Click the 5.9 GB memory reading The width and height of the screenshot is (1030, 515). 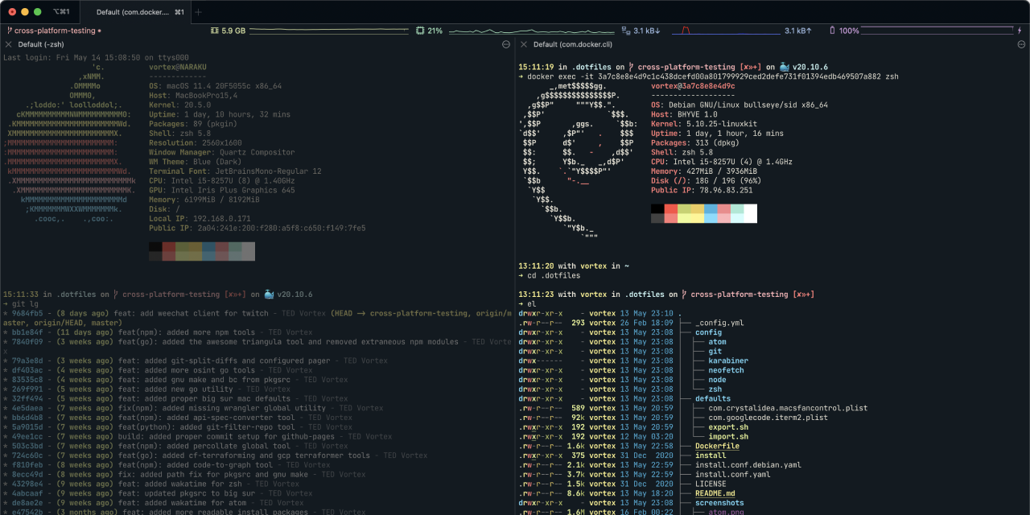point(233,31)
